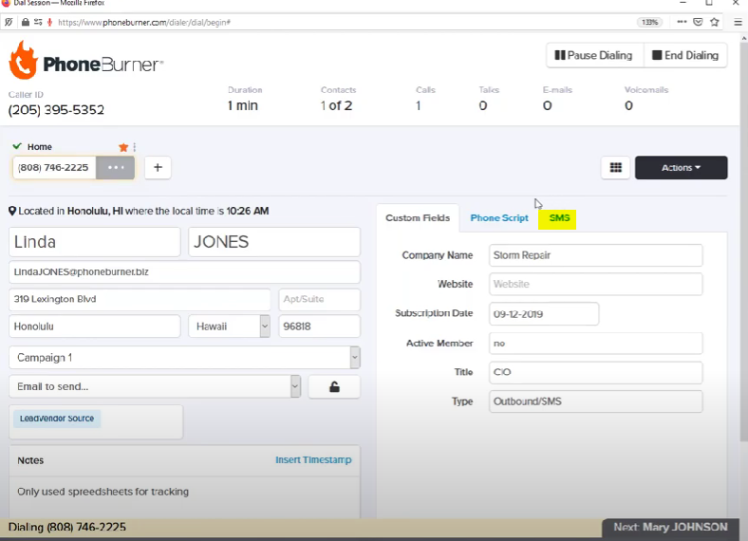
Task: Click the Website field
Action: click(595, 284)
